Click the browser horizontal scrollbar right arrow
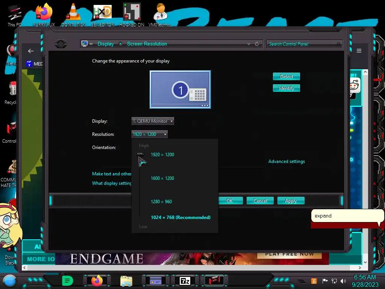Viewport: 385px width, 289px height. 360,268
